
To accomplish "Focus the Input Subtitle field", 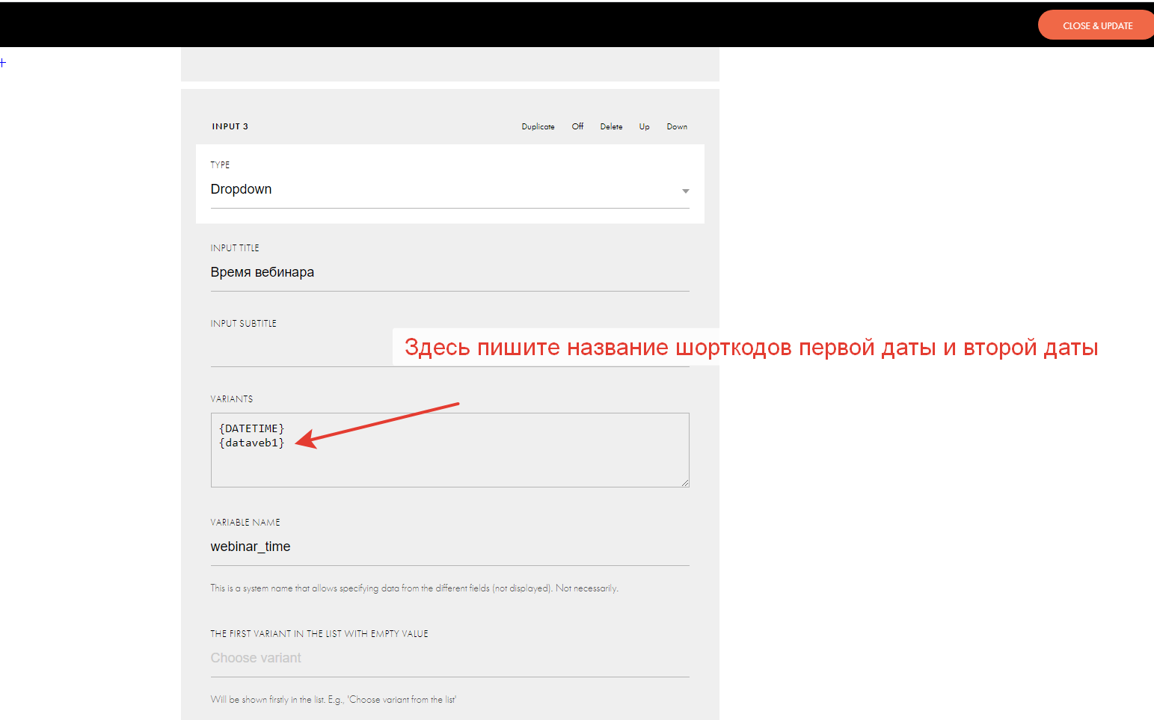I will point(449,350).
